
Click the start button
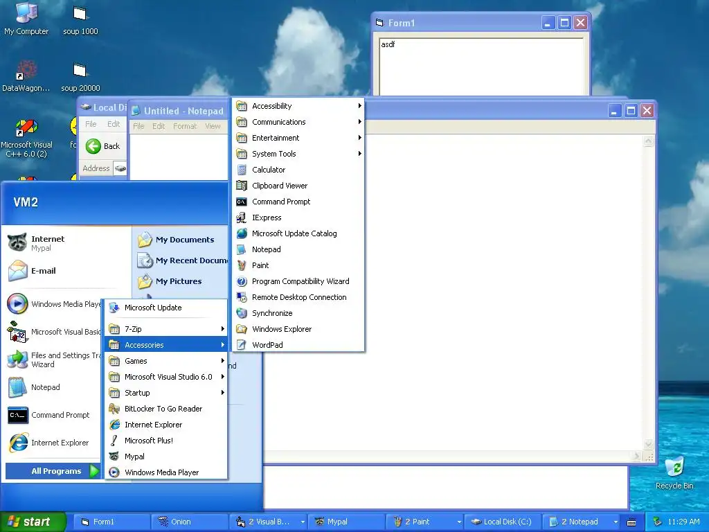click(33, 522)
